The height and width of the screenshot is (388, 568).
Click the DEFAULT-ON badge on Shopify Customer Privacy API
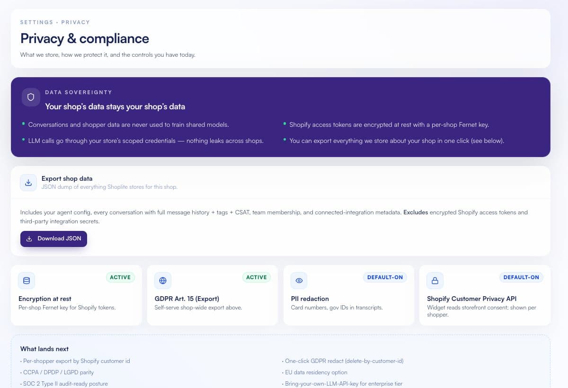point(521,277)
